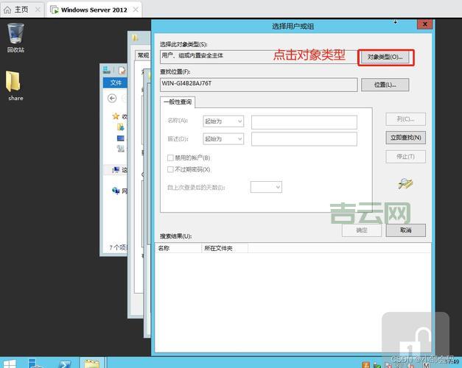This screenshot has width=462, height=368.
Task: Open the days since last logon dropdown
Action: 266,187
